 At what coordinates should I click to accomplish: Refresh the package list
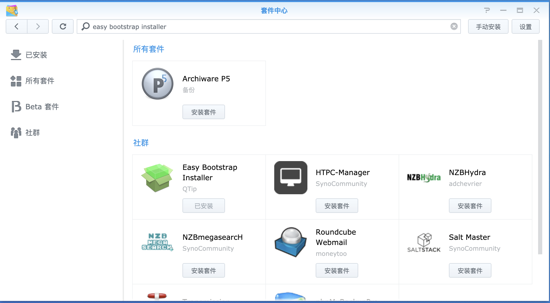[x=63, y=26]
